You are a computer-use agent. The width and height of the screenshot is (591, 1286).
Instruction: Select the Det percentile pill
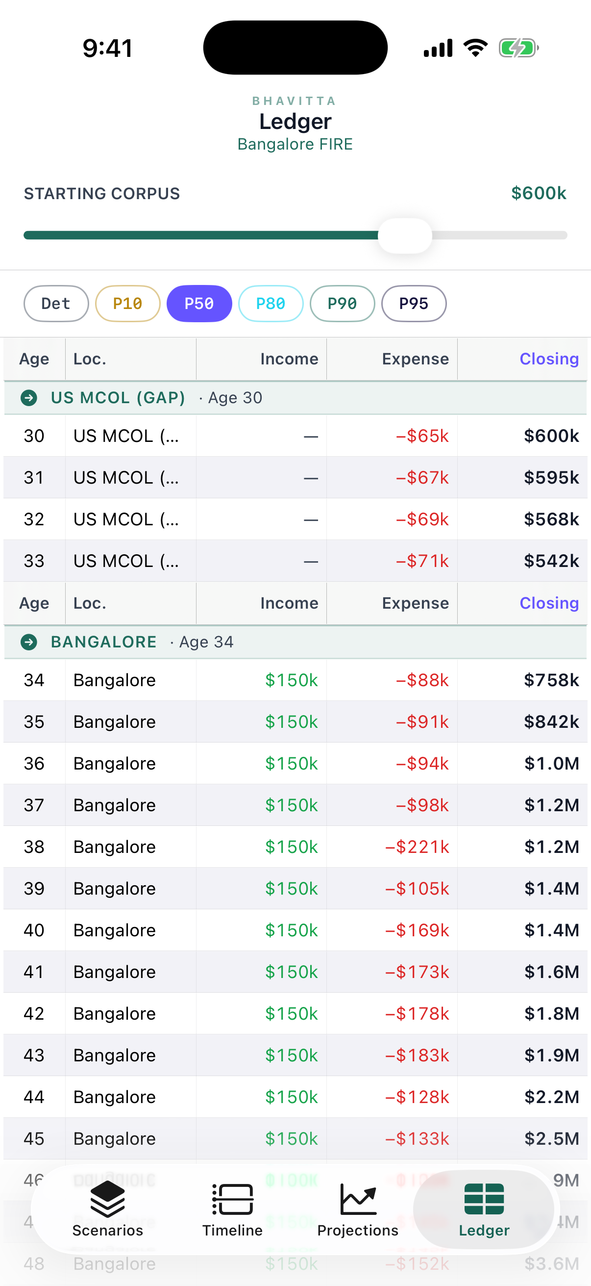[x=56, y=304]
